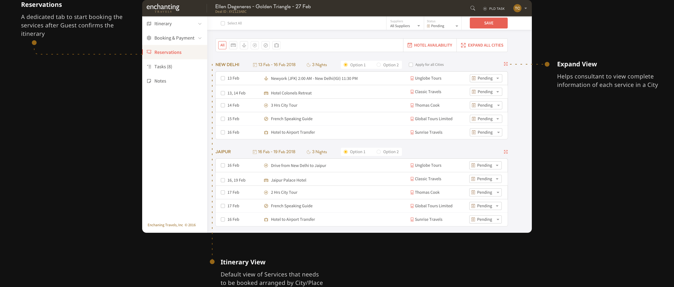Viewport: 674px width, 287px height.
Task: Select the flight filter icon
Action: [x=244, y=45]
